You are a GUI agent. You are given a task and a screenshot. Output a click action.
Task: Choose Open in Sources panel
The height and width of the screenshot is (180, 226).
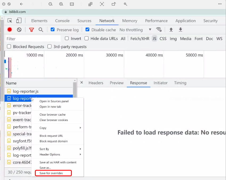coord(58,101)
